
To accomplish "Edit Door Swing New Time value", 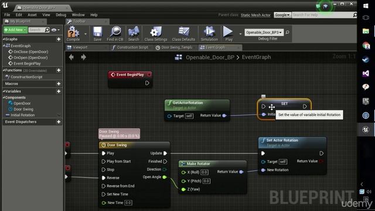I will coord(128,203).
